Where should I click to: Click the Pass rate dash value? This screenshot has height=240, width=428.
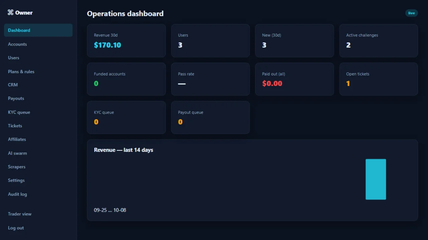pos(182,84)
